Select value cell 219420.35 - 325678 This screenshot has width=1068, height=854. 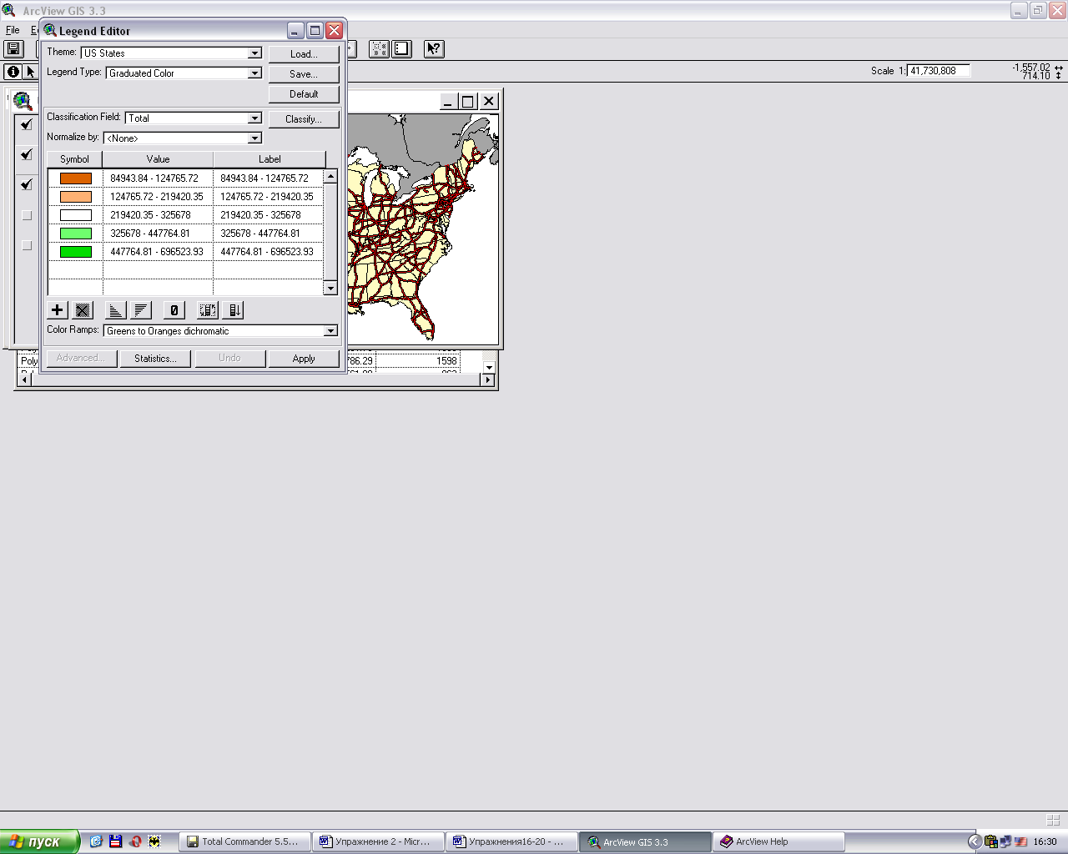click(158, 215)
